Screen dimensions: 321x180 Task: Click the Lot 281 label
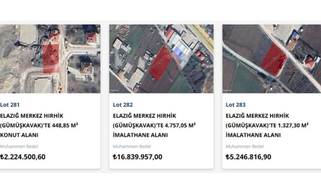pyautogui.click(x=10, y=105)
